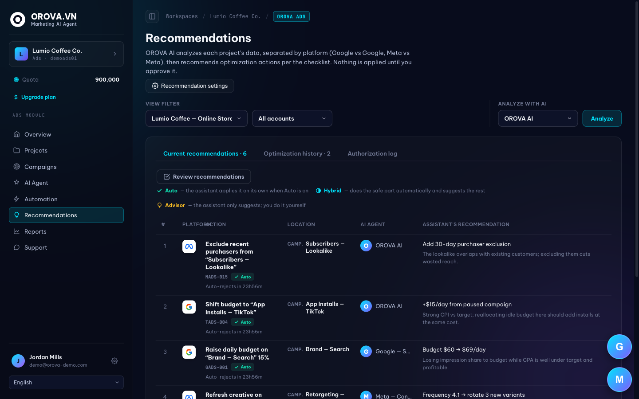This screenshot has width=639, height=399.
Task: Switch to Authorization log tab
Action: point(372,153)
